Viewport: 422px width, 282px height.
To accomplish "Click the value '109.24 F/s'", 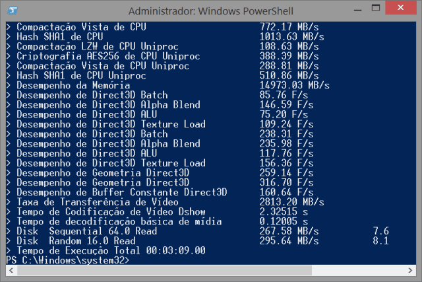I will pyautogui.click(x=286, y=124).
